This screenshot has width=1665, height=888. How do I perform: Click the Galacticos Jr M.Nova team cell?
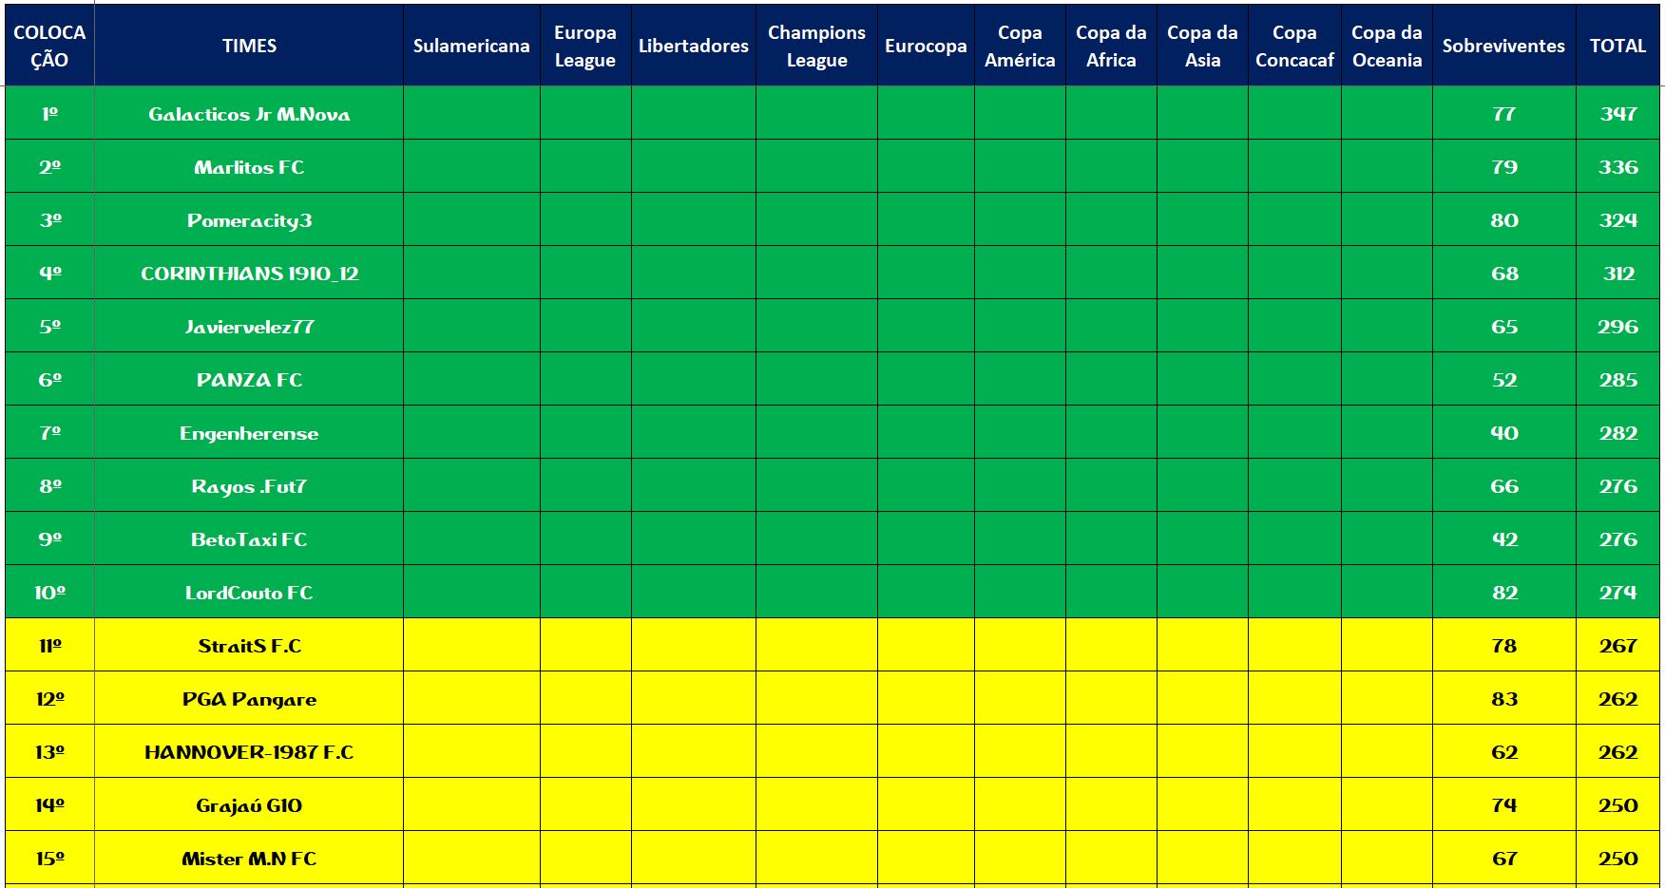click(249, 114)
